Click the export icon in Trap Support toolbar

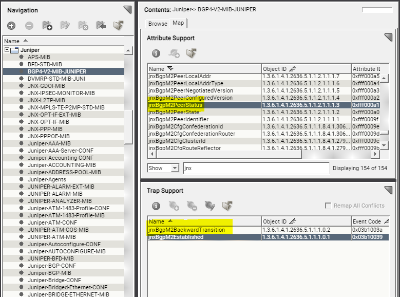[227, 206]
